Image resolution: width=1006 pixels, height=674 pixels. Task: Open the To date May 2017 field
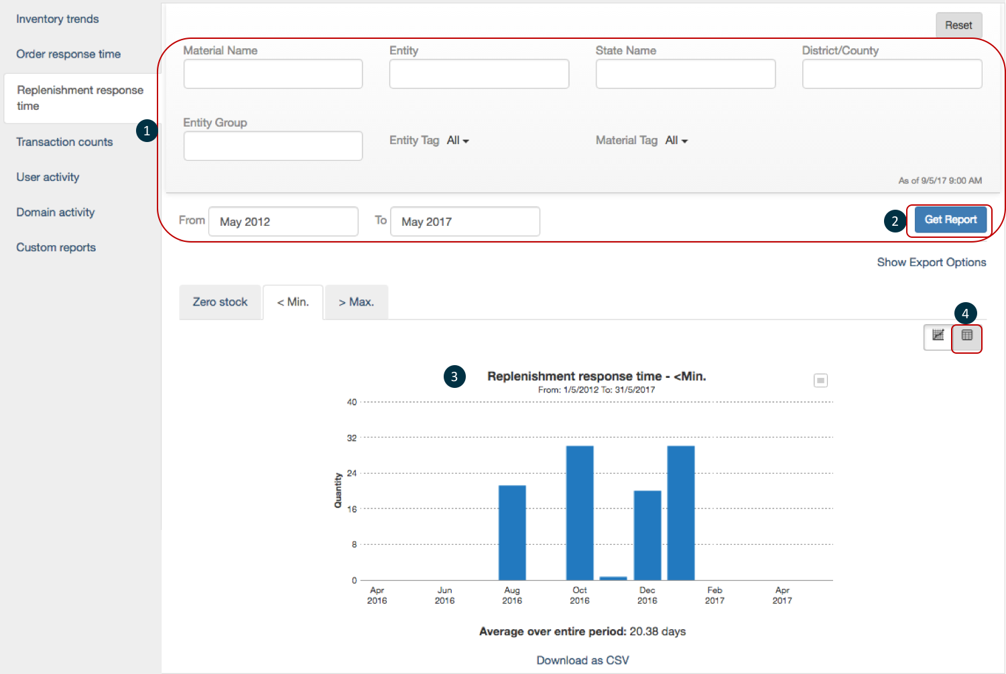click(x=465, y=221)
